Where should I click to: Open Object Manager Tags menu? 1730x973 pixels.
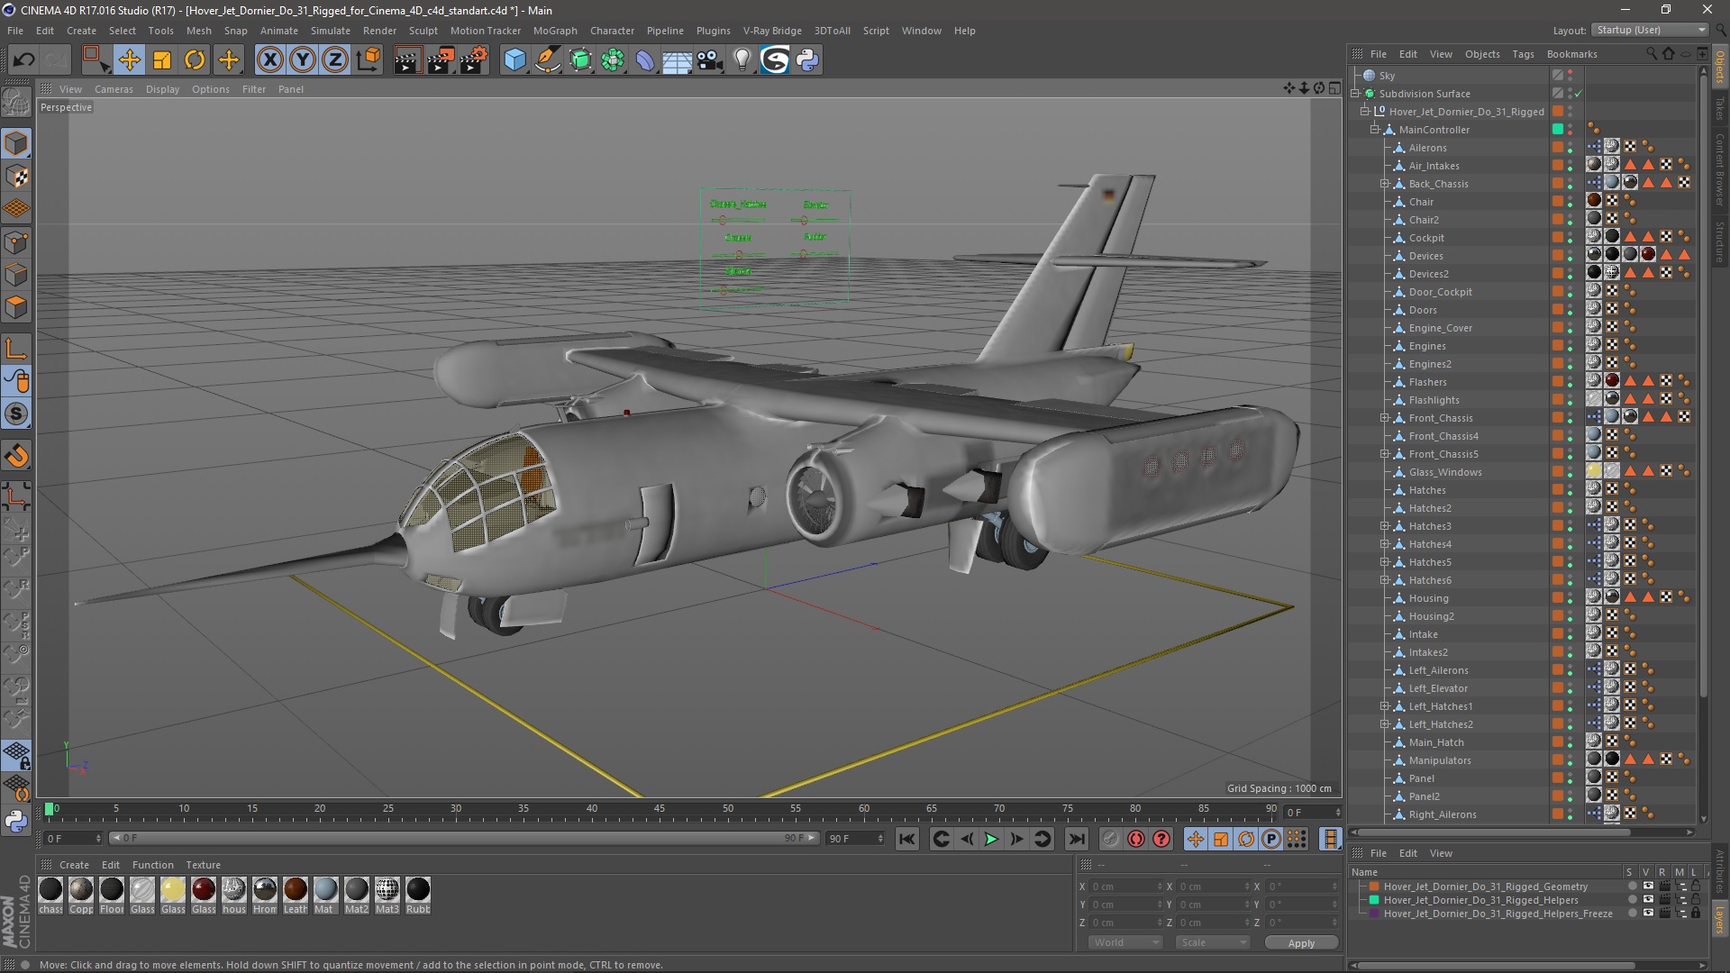(1523, 54)
